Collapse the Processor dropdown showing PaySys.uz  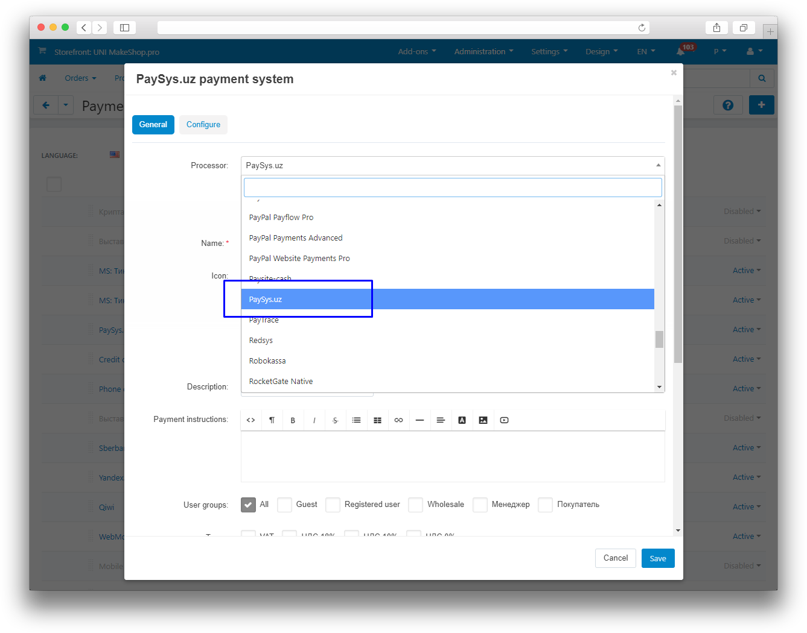point(452,165)
